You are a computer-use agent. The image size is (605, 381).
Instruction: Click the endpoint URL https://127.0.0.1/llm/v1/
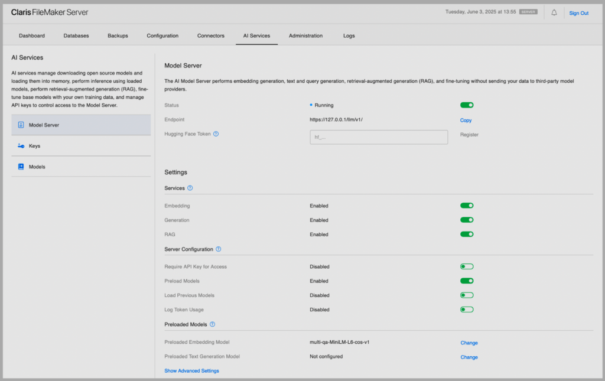pyautogui.click(x=336, y=119)
